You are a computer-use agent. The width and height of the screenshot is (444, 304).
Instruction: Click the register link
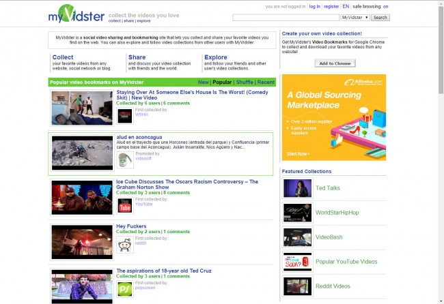(331, 6)
